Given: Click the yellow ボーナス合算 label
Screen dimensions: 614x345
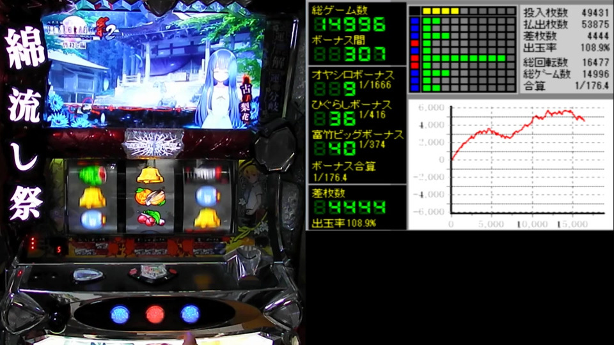Looking at the screenshot, I should coord(344,166).
